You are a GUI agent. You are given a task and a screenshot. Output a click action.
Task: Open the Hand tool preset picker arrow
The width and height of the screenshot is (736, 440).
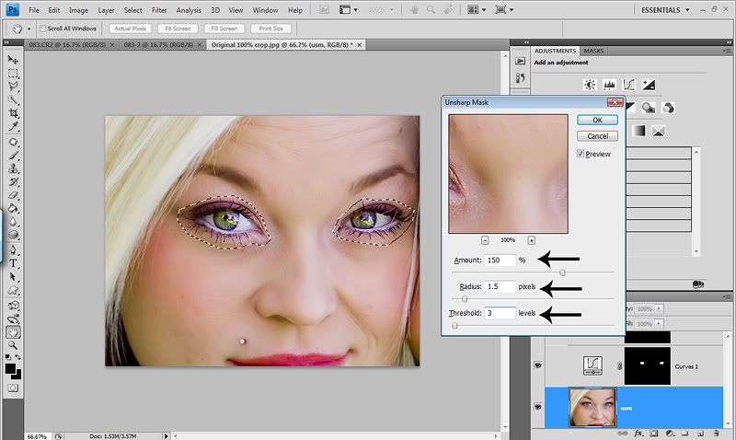pos(28,29)
